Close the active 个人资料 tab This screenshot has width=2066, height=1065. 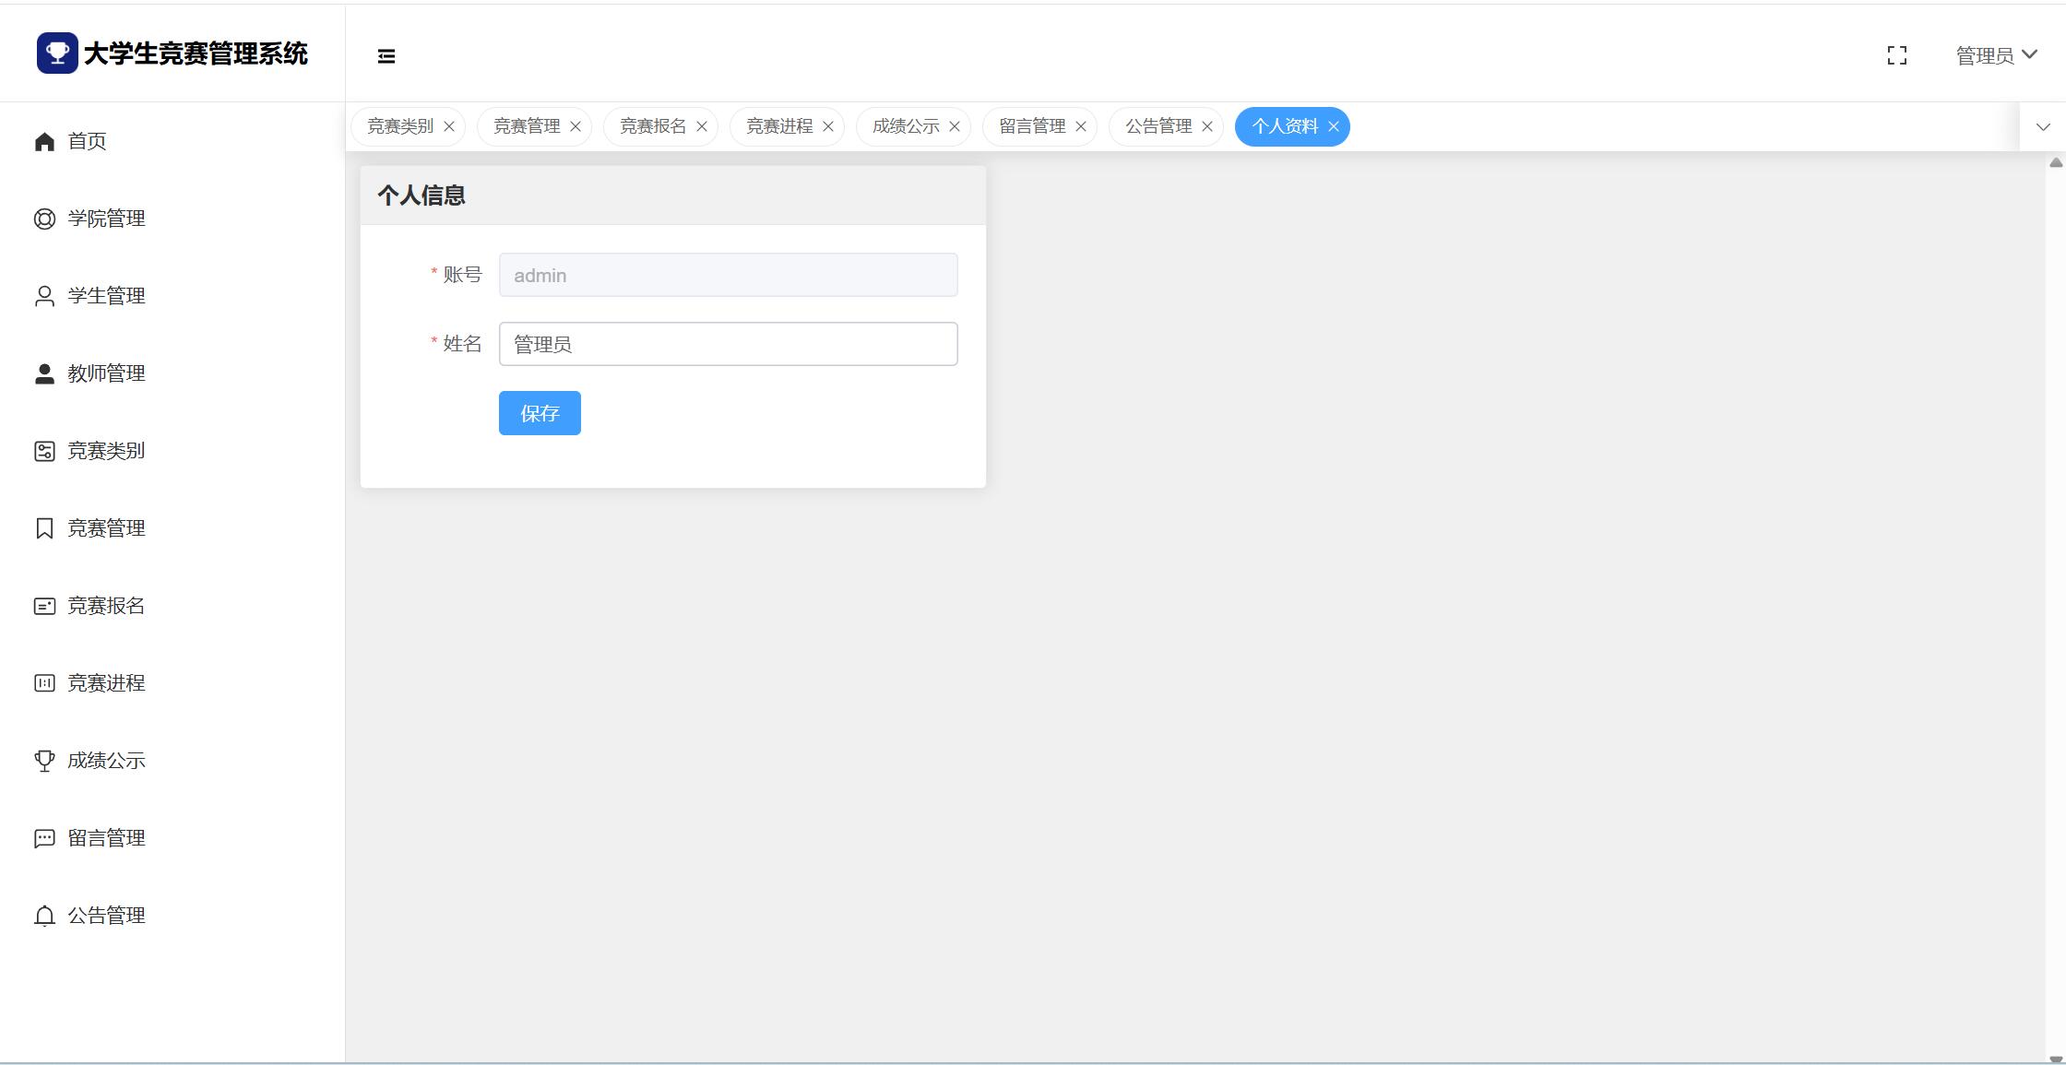click(x=1334, y=126)
